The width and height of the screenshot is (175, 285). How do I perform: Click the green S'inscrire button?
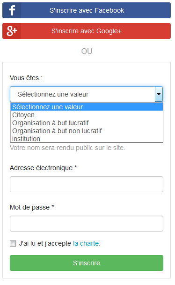87,263
